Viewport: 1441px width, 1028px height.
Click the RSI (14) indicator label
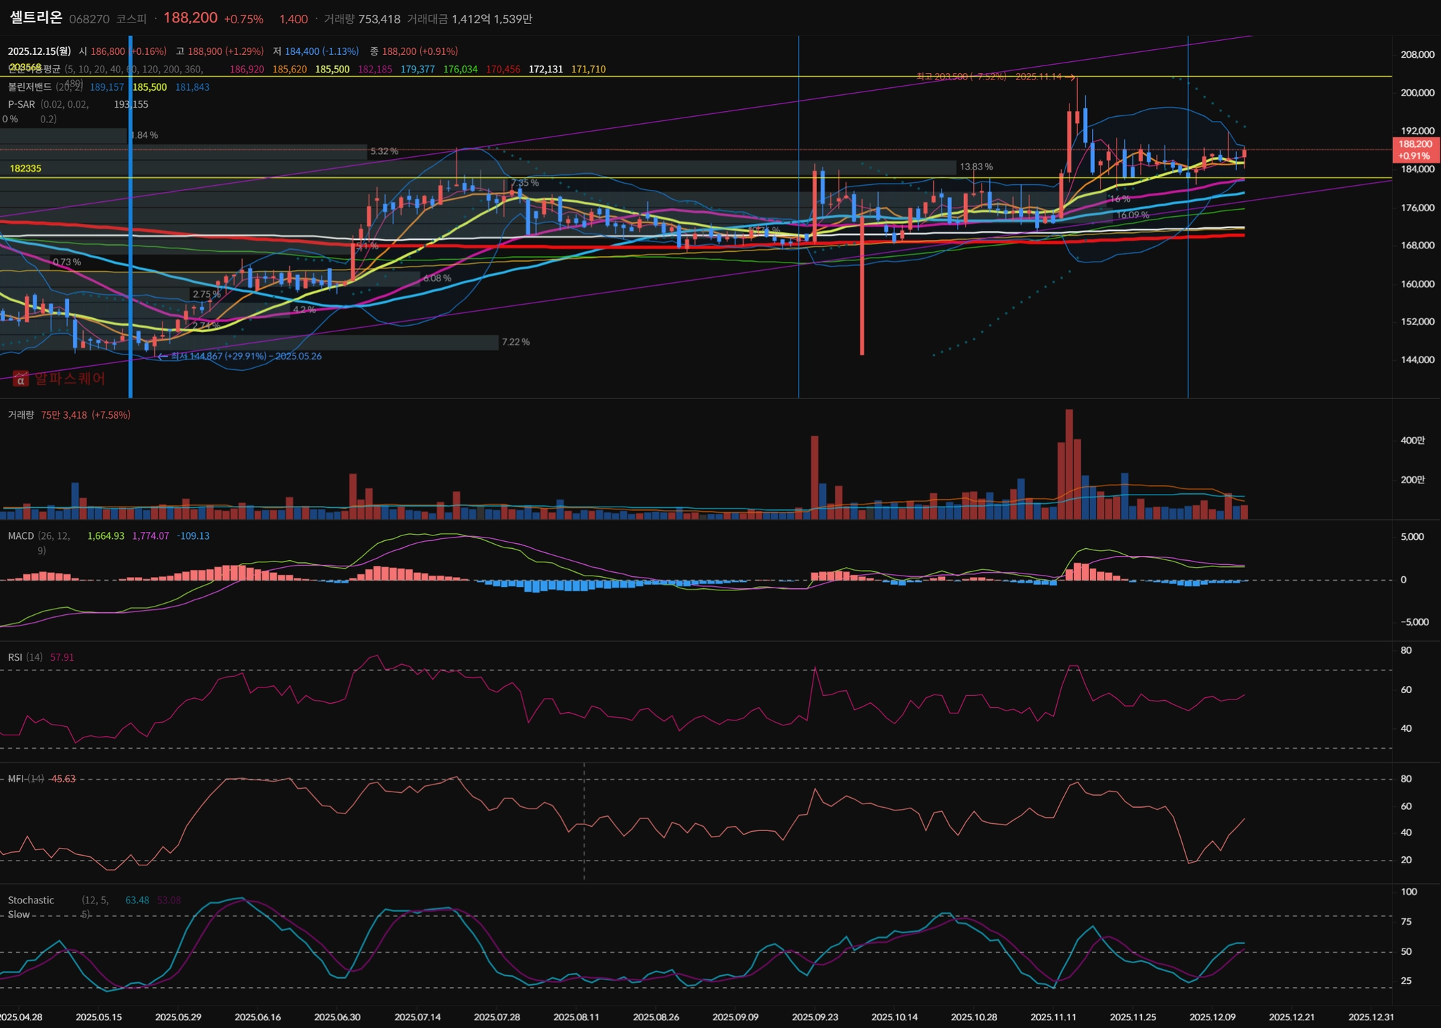pyautogui.click(x=25, y=657)
